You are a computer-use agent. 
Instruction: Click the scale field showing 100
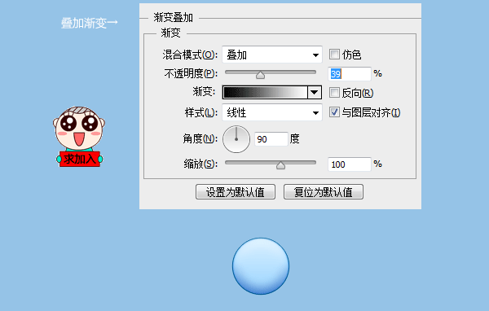(350, 164)
